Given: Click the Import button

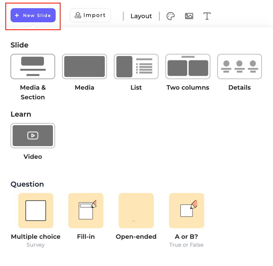Looking at the screenshot, I should click(90, 15).
